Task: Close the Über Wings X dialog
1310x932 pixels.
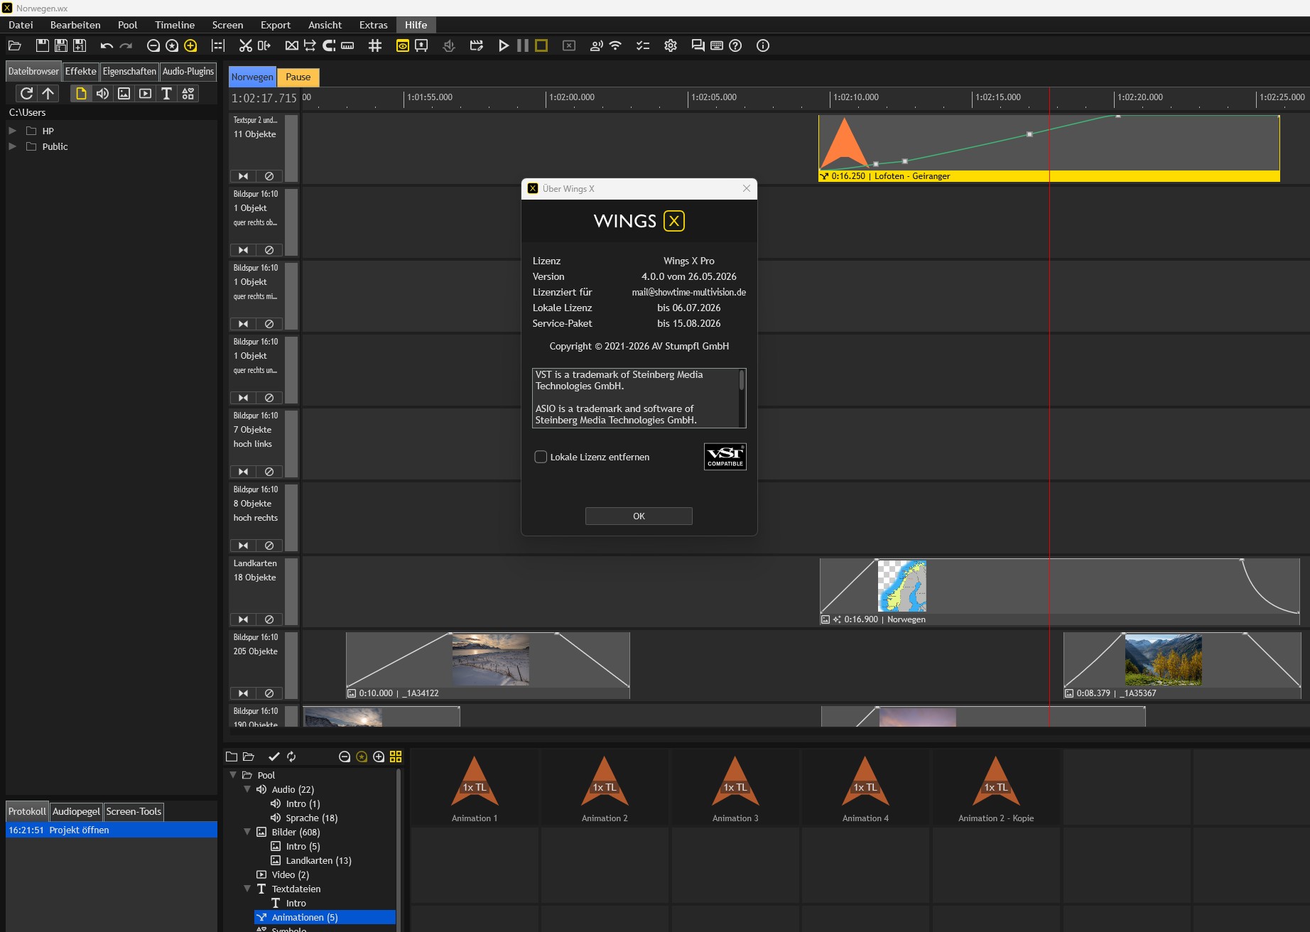Action: [x=746, y=188]
